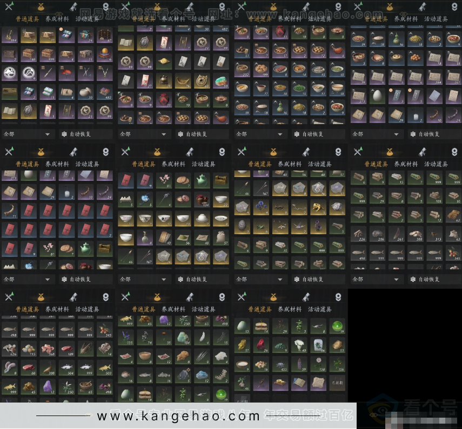Select white egg item in top-right panel
The height and width of the screenshot is (429, 462).
point(377,96)
